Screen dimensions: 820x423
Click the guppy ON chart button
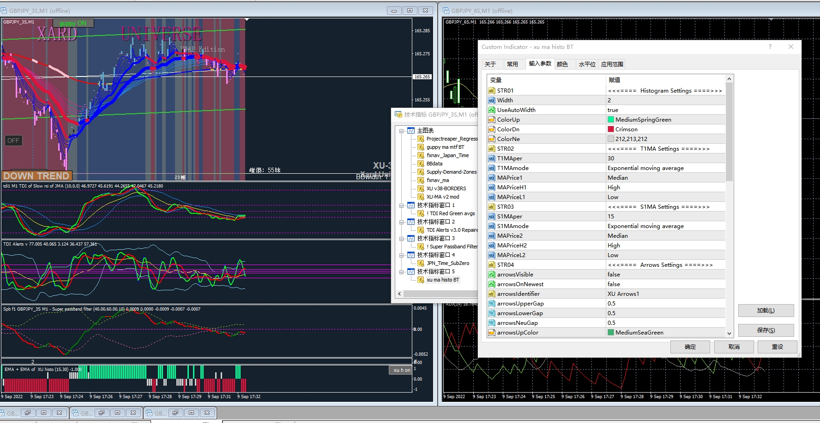coord(73,23)
